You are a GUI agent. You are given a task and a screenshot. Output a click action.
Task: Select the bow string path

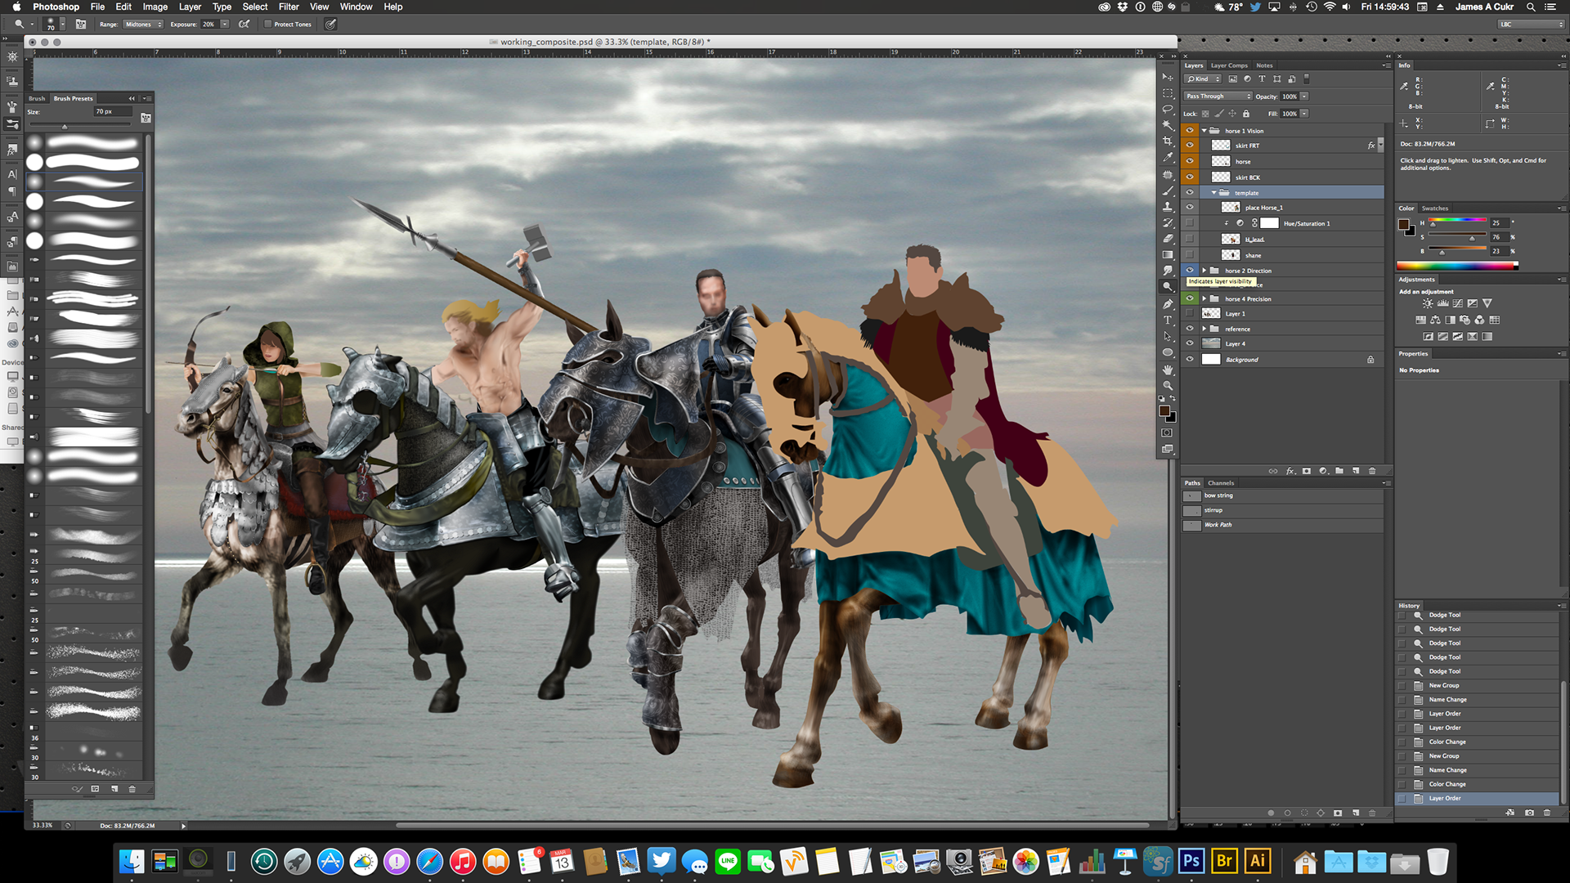coord(1281,495)
